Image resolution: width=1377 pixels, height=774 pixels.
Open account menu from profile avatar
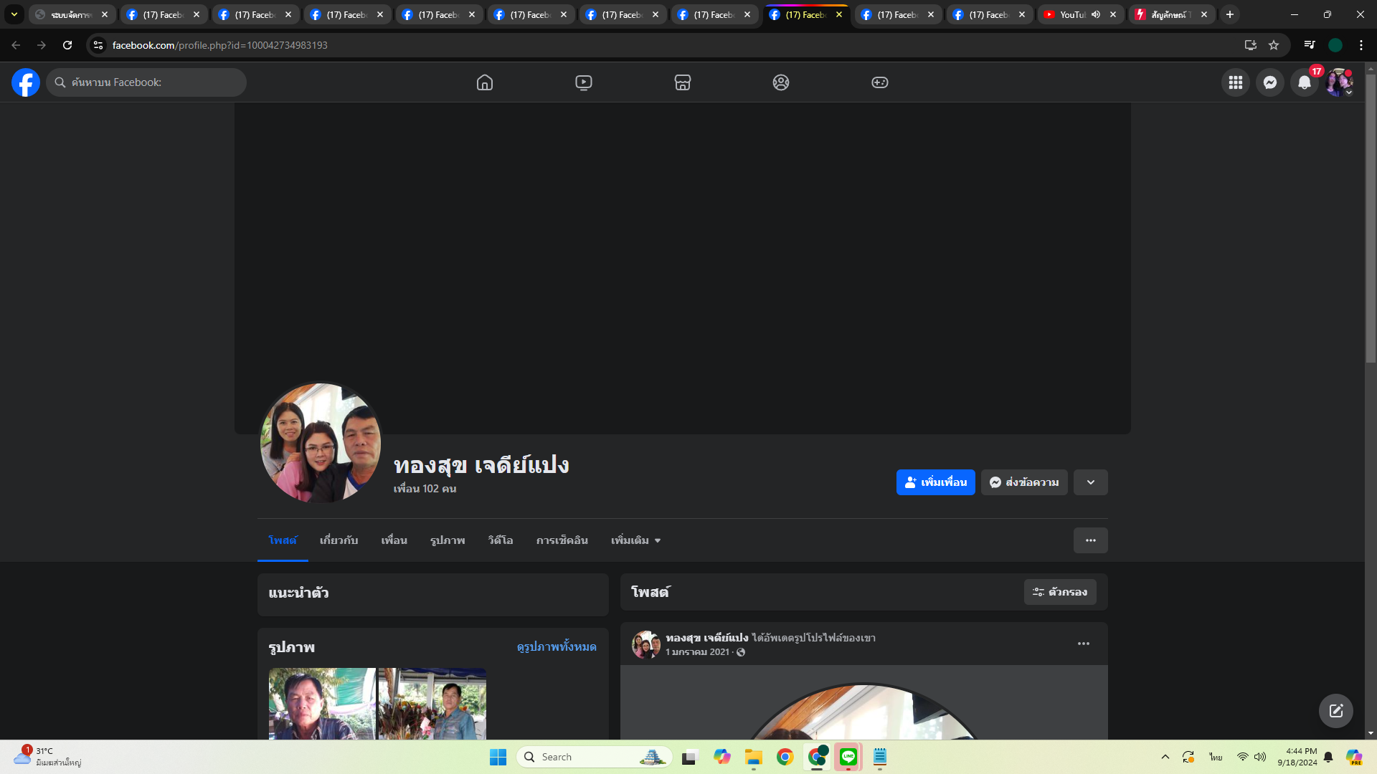tap(1339, 82)
